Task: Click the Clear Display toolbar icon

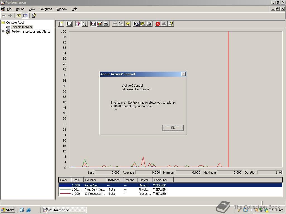Action: click(x=70, y=24)
